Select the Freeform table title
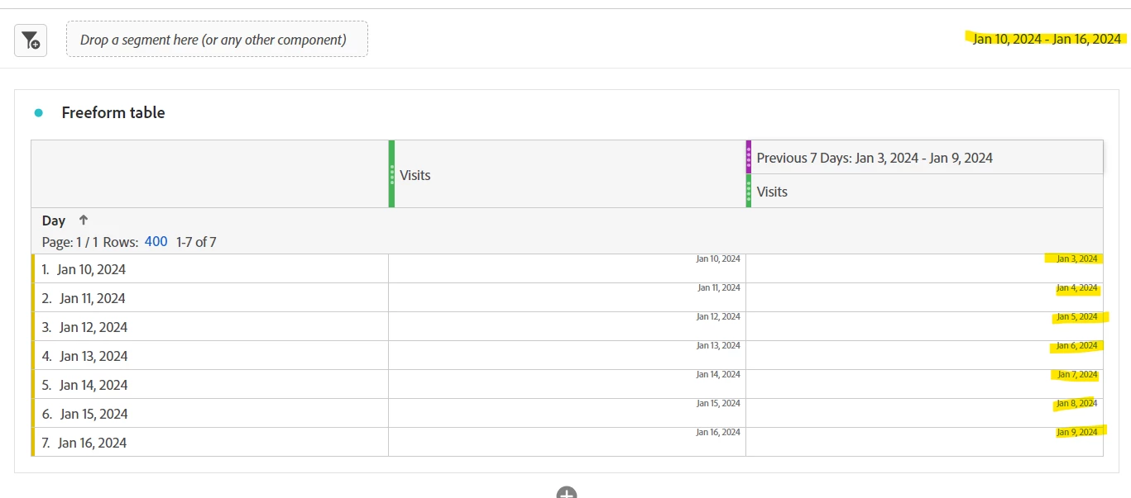1131x498 pixels. click(113, 113)
